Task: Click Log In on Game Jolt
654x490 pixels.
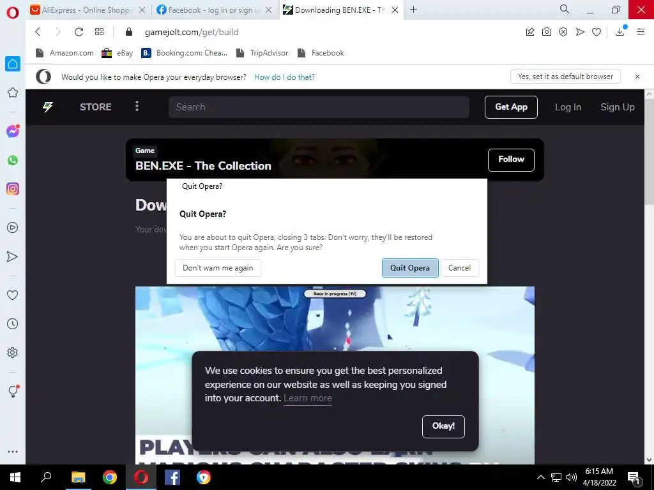Action: 568,107
